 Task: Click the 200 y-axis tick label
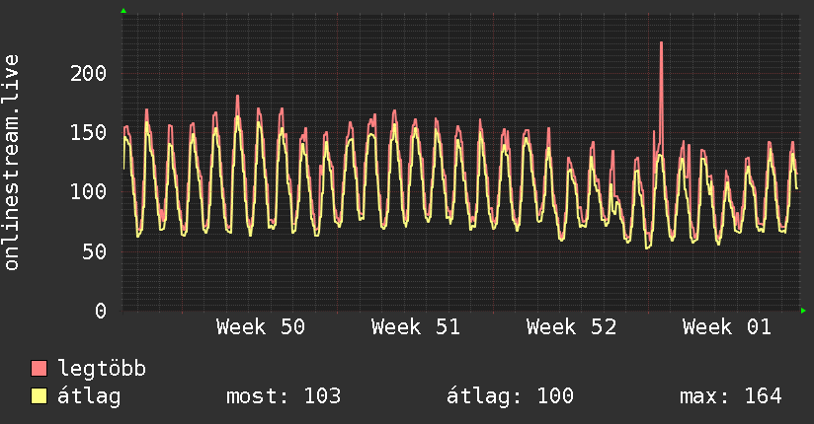point(88,73)
